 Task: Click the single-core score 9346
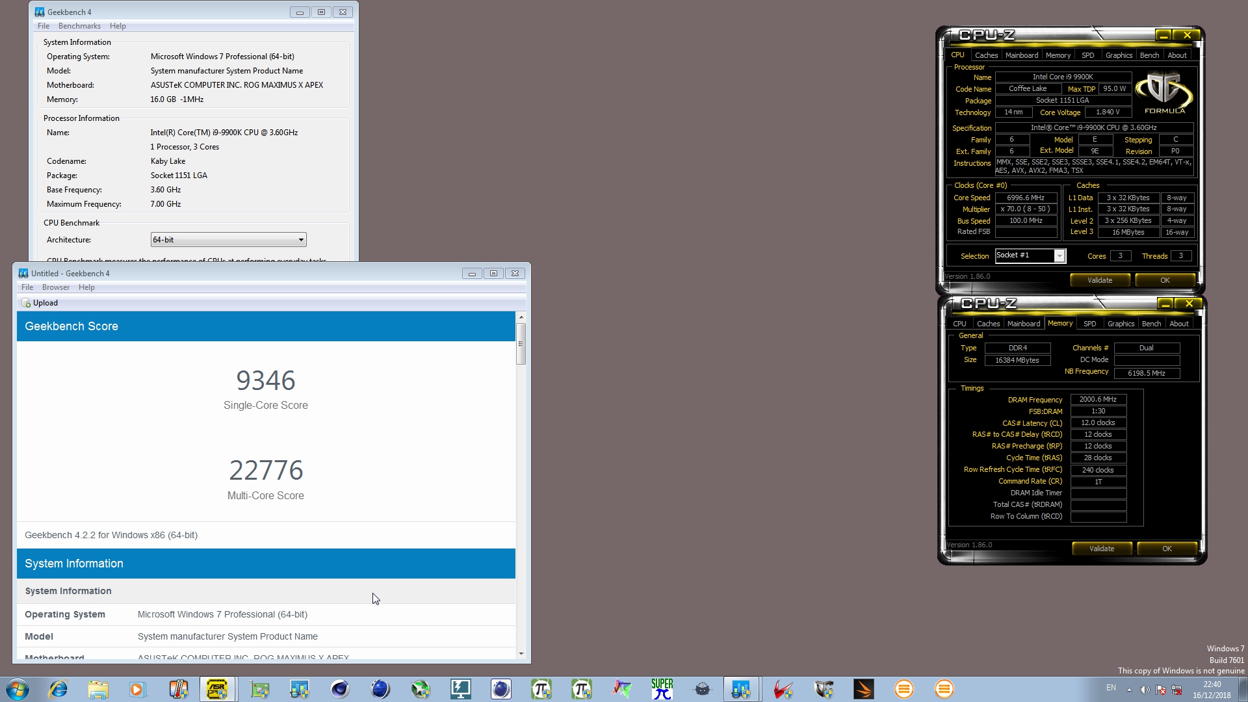pyautogui.click(x=266, y=381)
